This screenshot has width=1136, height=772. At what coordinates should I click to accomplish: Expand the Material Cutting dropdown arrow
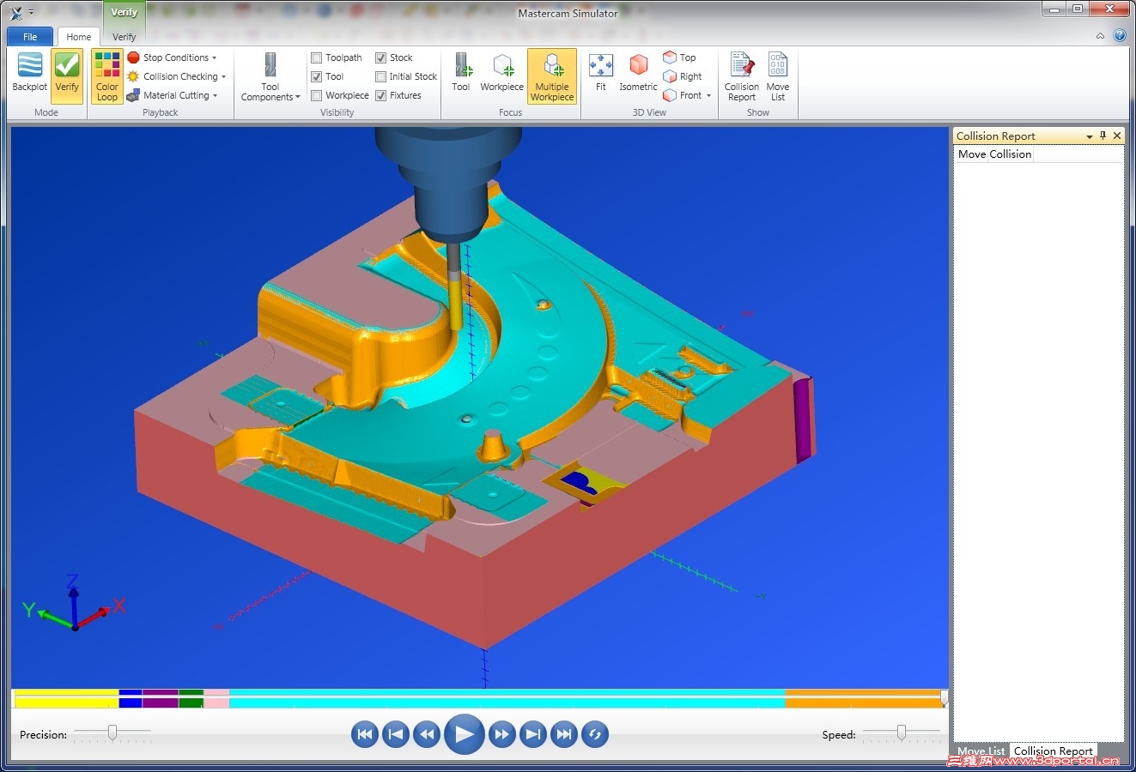tap(216, 96)
